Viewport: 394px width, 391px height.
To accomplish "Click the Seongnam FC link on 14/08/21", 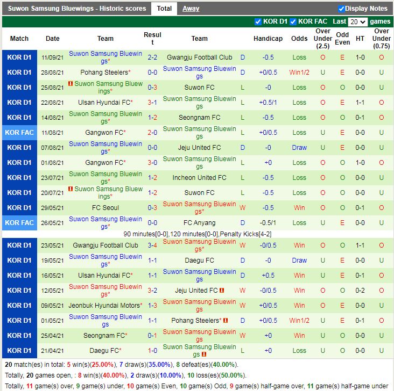I will 199,118.
